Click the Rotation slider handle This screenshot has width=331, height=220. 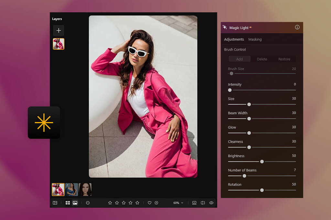262,190
